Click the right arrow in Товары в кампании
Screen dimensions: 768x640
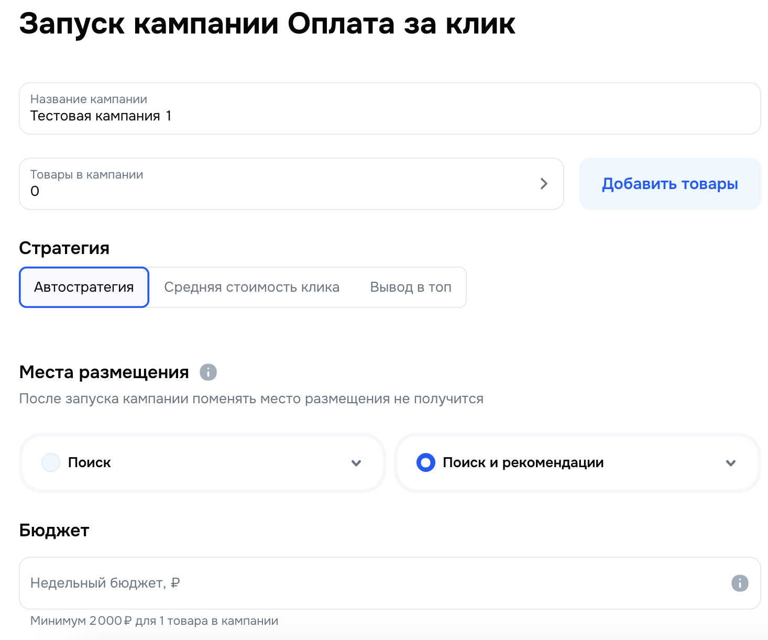pyautogui.click(x=544, y=184)
